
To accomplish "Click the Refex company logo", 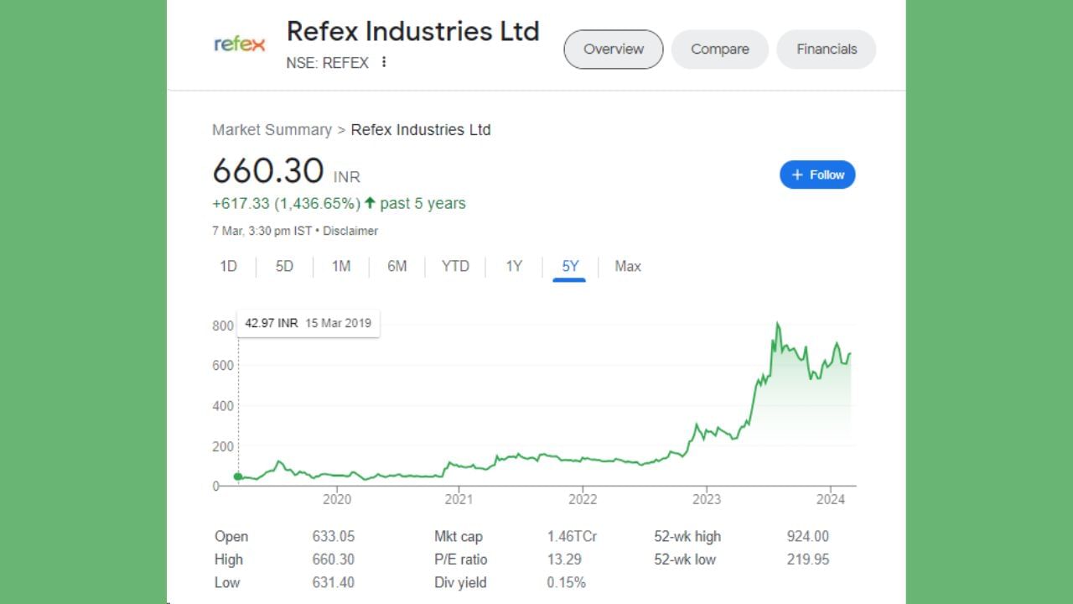I will pyautogui.click(x=240, y=44).
